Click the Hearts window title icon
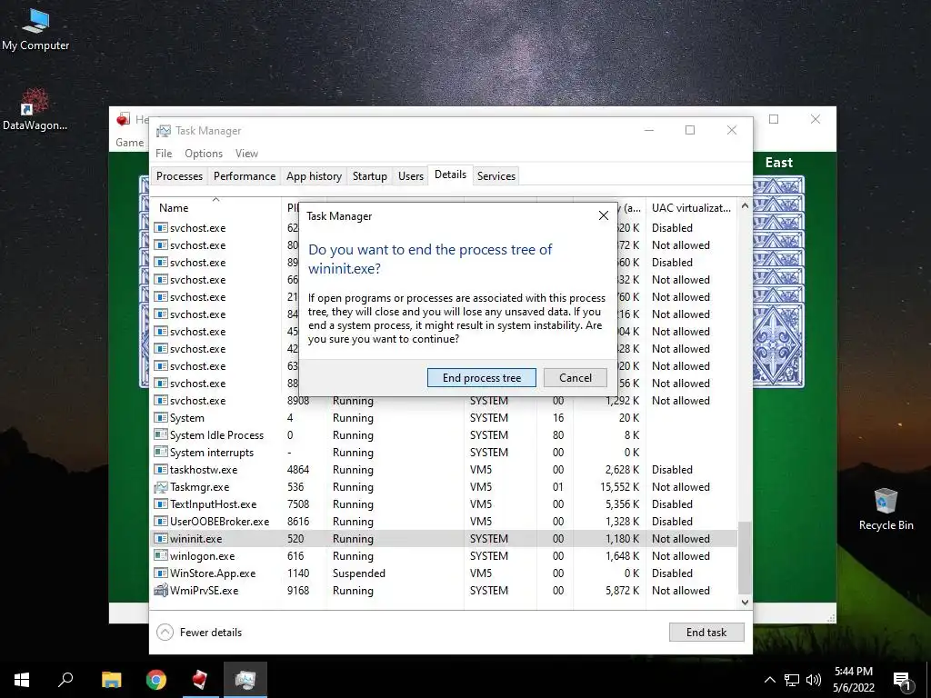 pyautogui.click(x=123, y=119)
